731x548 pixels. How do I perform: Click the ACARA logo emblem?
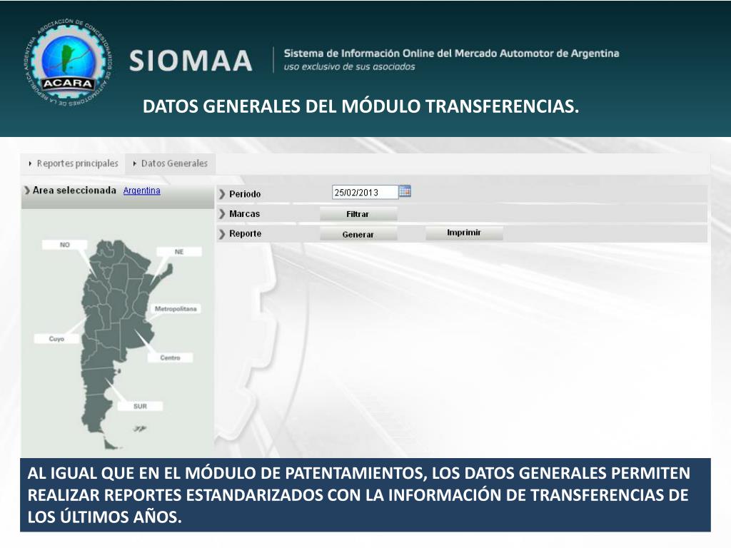[68, 61]
